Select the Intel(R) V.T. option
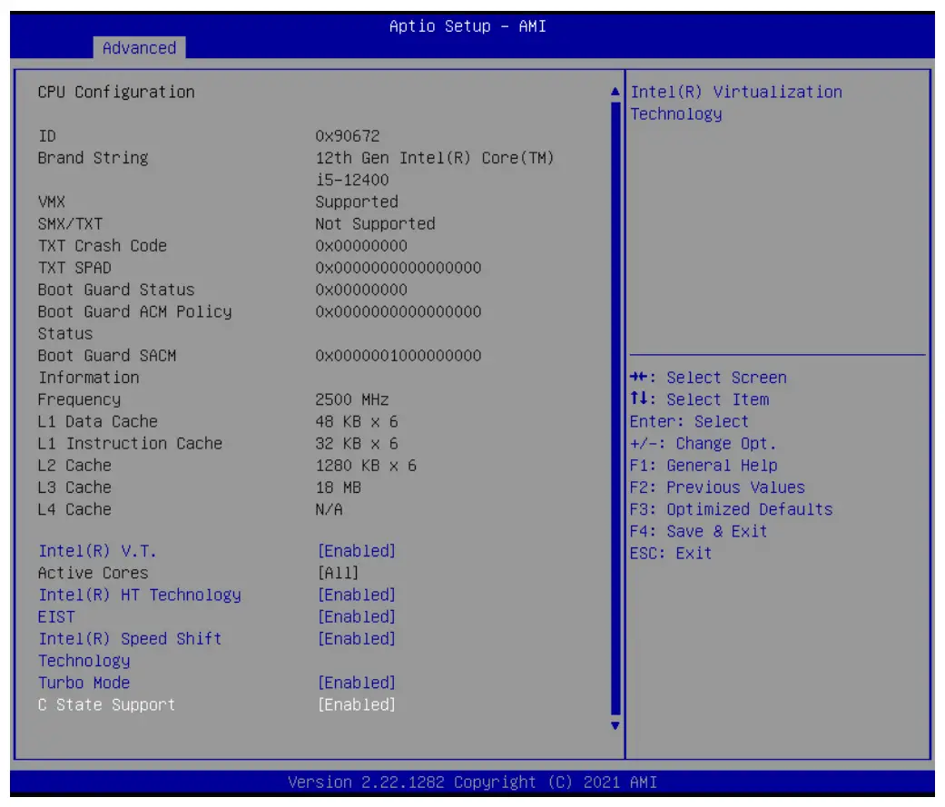945x807 pixels. 97,551
